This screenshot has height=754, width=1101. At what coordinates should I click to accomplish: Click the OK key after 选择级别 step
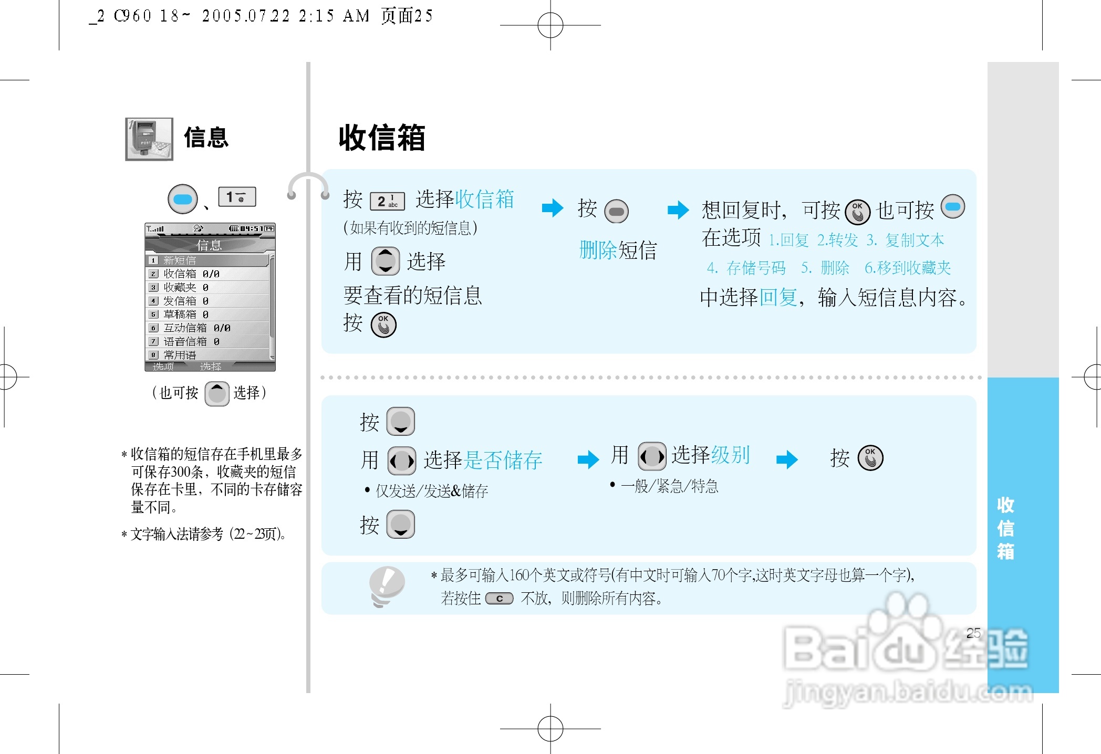click(870, 458)
